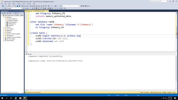Image resolution: width=178 pixels, height=100 pixels.
Task: Expand the Server Objects folder
Action: coord(4,29)
